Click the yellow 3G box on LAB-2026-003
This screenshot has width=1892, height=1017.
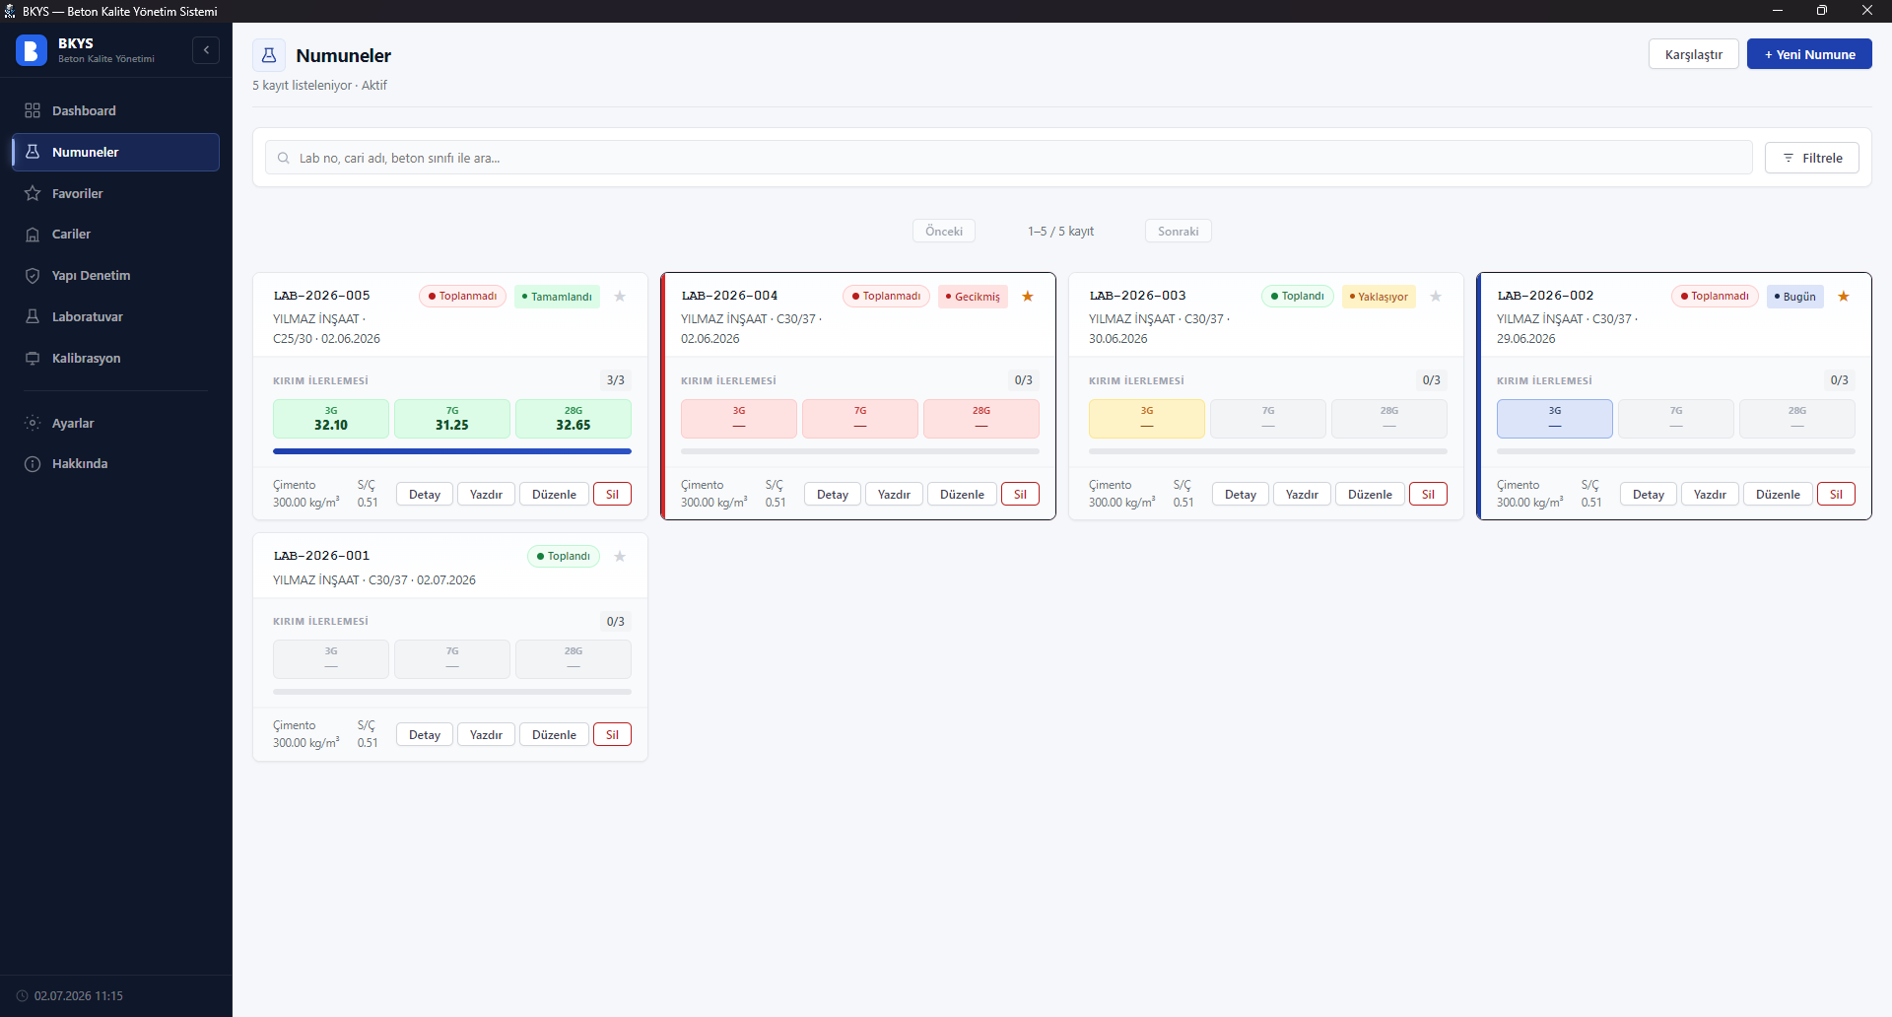coord(1147,419)
